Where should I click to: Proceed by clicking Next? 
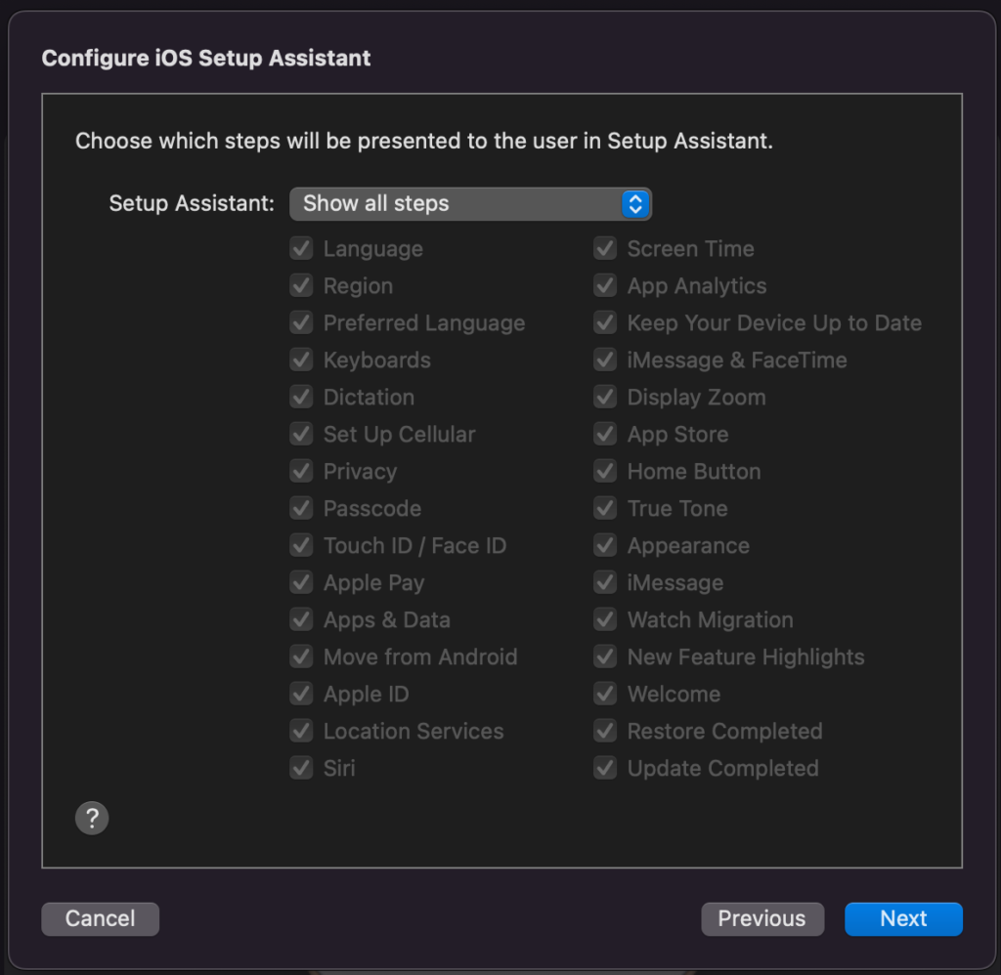(x=902, y=918)
